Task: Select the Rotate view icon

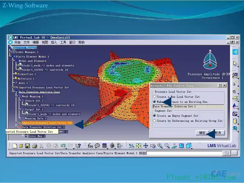Action: click(153, 146)
